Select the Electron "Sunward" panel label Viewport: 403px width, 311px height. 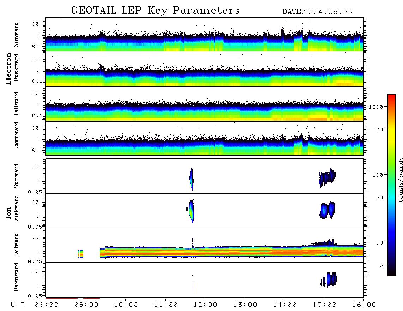tap(16, 35)
